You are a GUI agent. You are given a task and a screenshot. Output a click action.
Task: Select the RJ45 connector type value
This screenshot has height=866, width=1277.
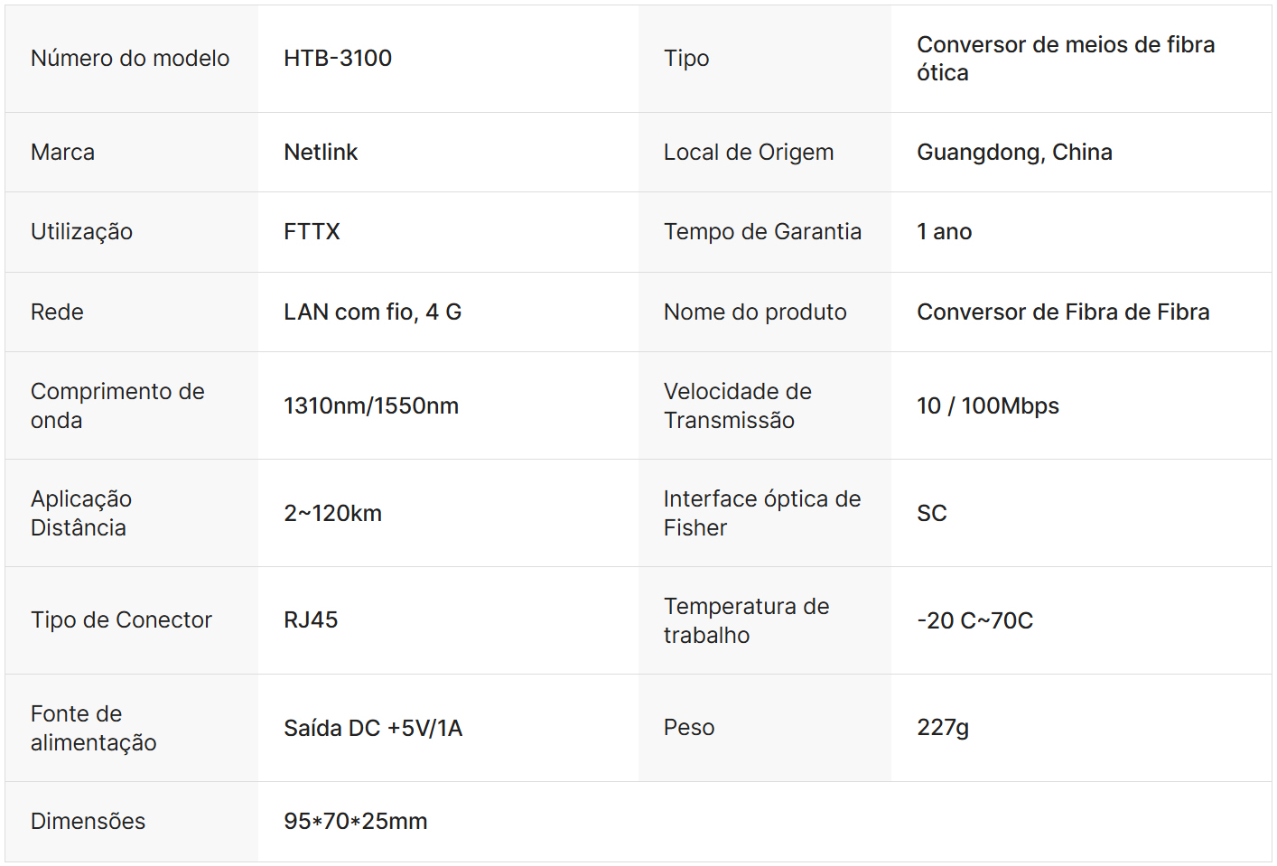tap(311, 620)
